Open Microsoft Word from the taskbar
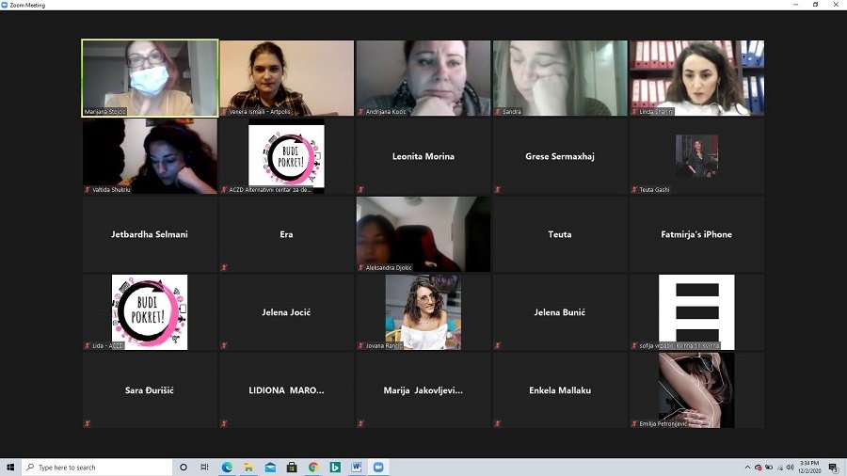Viewport: 847px width, 476px height. 357,468
